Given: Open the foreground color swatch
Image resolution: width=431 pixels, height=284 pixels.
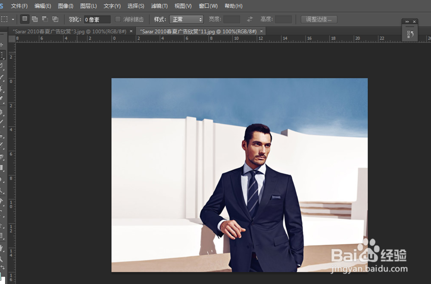Looking at the screenshot, I should click(1, 276).
